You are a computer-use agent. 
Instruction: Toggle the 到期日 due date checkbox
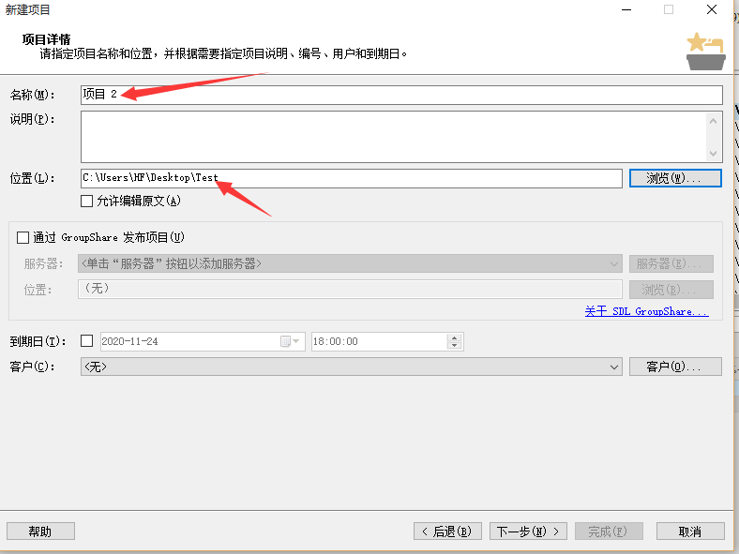click(87, 341)
